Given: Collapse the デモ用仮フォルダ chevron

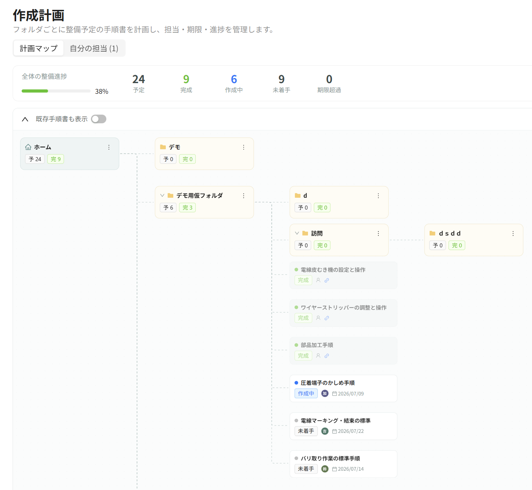Looking at the screenshot, I should point(162,195).
